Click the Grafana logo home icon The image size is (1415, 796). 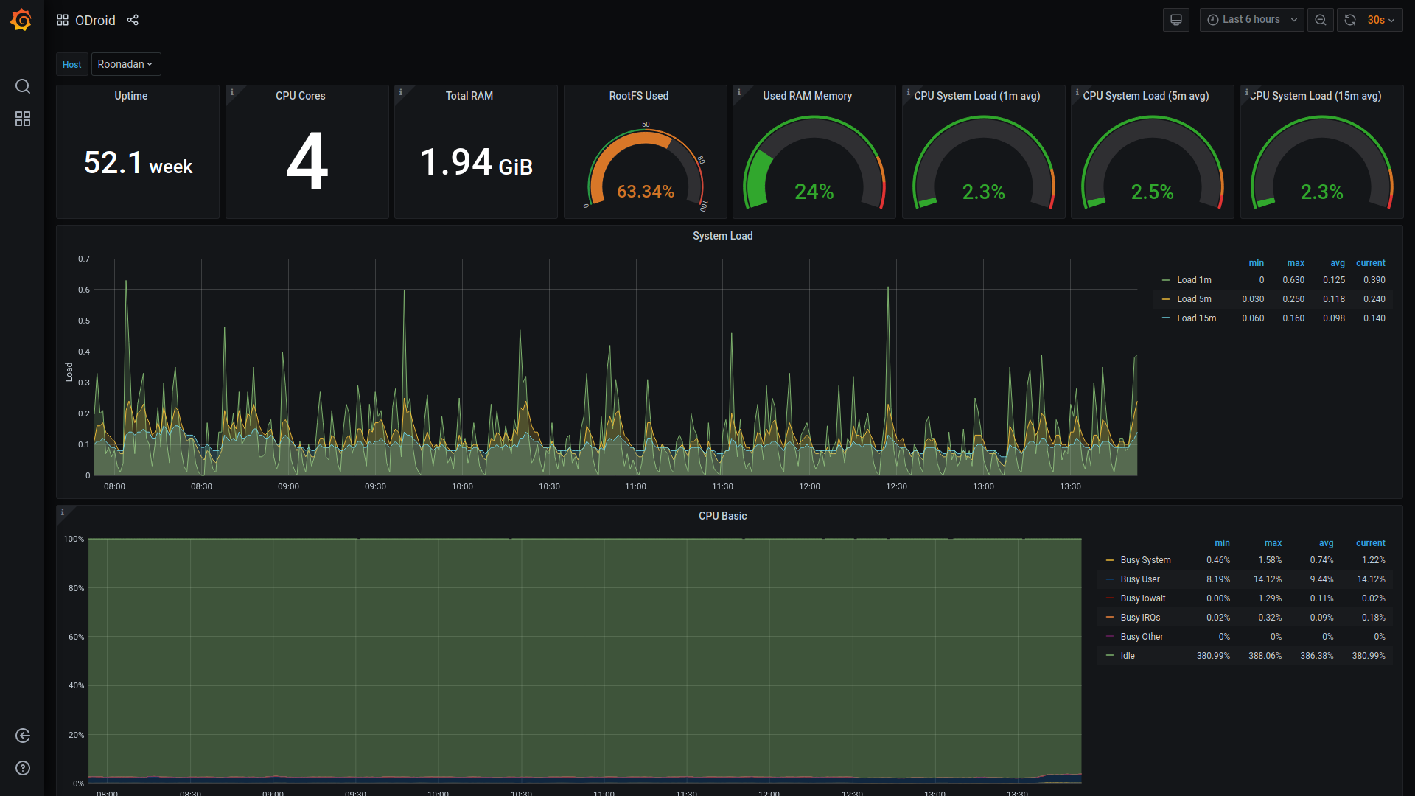(21, 20)
